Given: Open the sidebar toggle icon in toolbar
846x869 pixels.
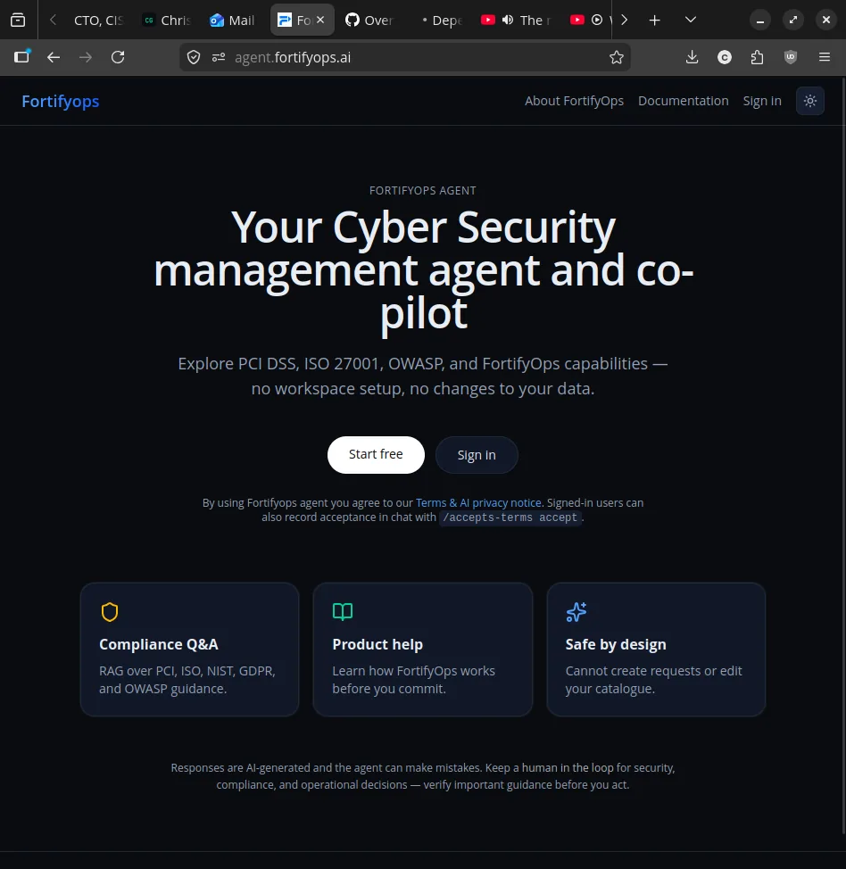Looking at the screenshot, I should click(x=21, y=56).
